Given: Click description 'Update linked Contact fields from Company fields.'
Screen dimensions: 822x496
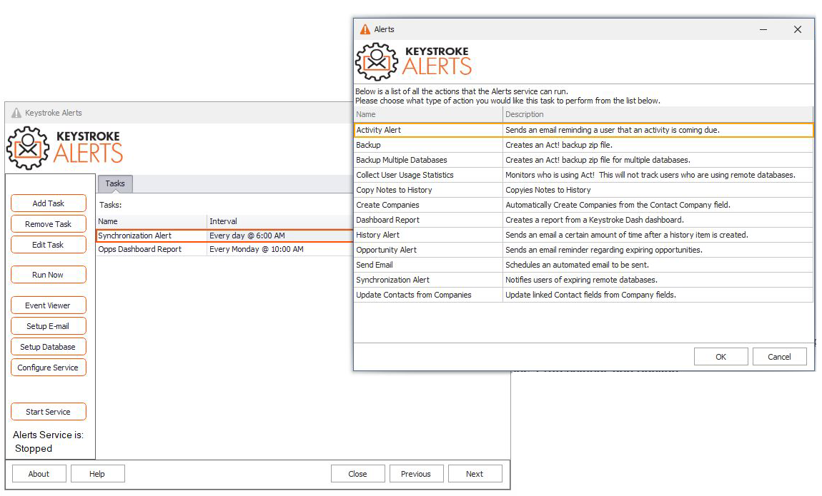Looking at the screenshot, I should 591,295.
